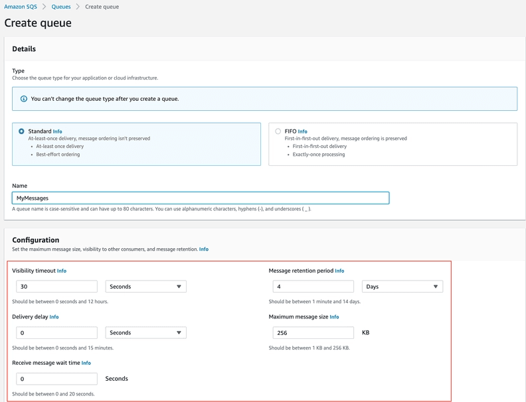526x402 pixels.
Task: Click the 'Best-effort ordering' bullet text
Action: tap(58, 155)
